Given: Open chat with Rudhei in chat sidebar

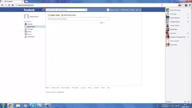Looking at the screenshot, I should click(x=177, y=29).
